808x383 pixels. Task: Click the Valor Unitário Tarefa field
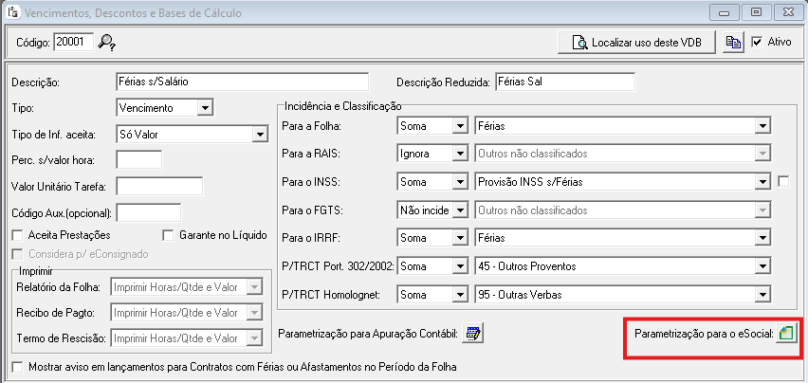coord(158,186)
